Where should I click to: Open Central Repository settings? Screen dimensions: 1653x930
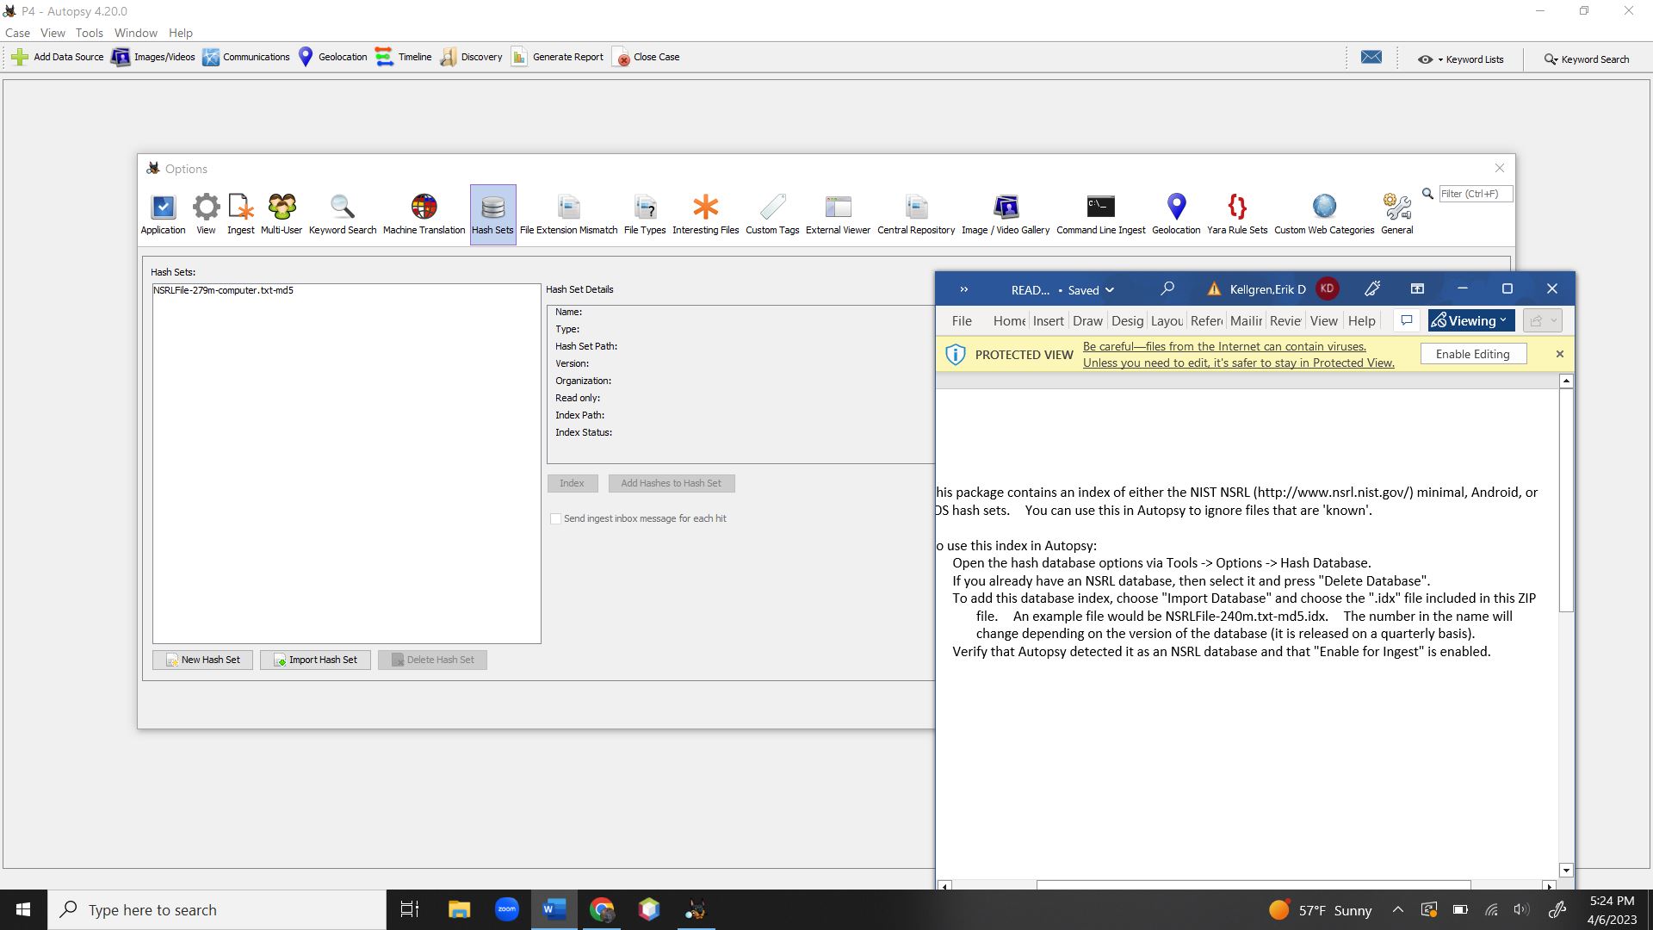(915, 214)
